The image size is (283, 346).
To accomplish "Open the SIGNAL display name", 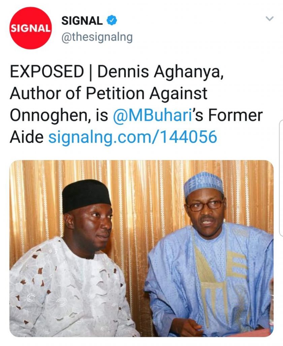I will pyautogui.click(x=82, y=21).
